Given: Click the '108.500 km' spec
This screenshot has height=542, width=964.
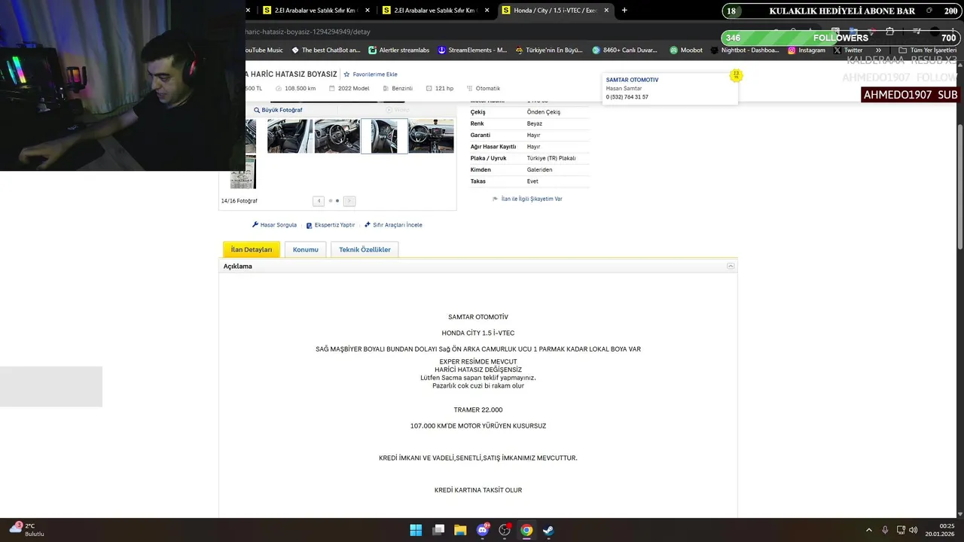Looking at the screenshot, I should coord(294,88).
